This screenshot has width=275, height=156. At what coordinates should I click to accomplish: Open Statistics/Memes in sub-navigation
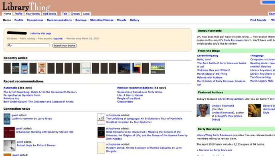(x=102, y=20)
